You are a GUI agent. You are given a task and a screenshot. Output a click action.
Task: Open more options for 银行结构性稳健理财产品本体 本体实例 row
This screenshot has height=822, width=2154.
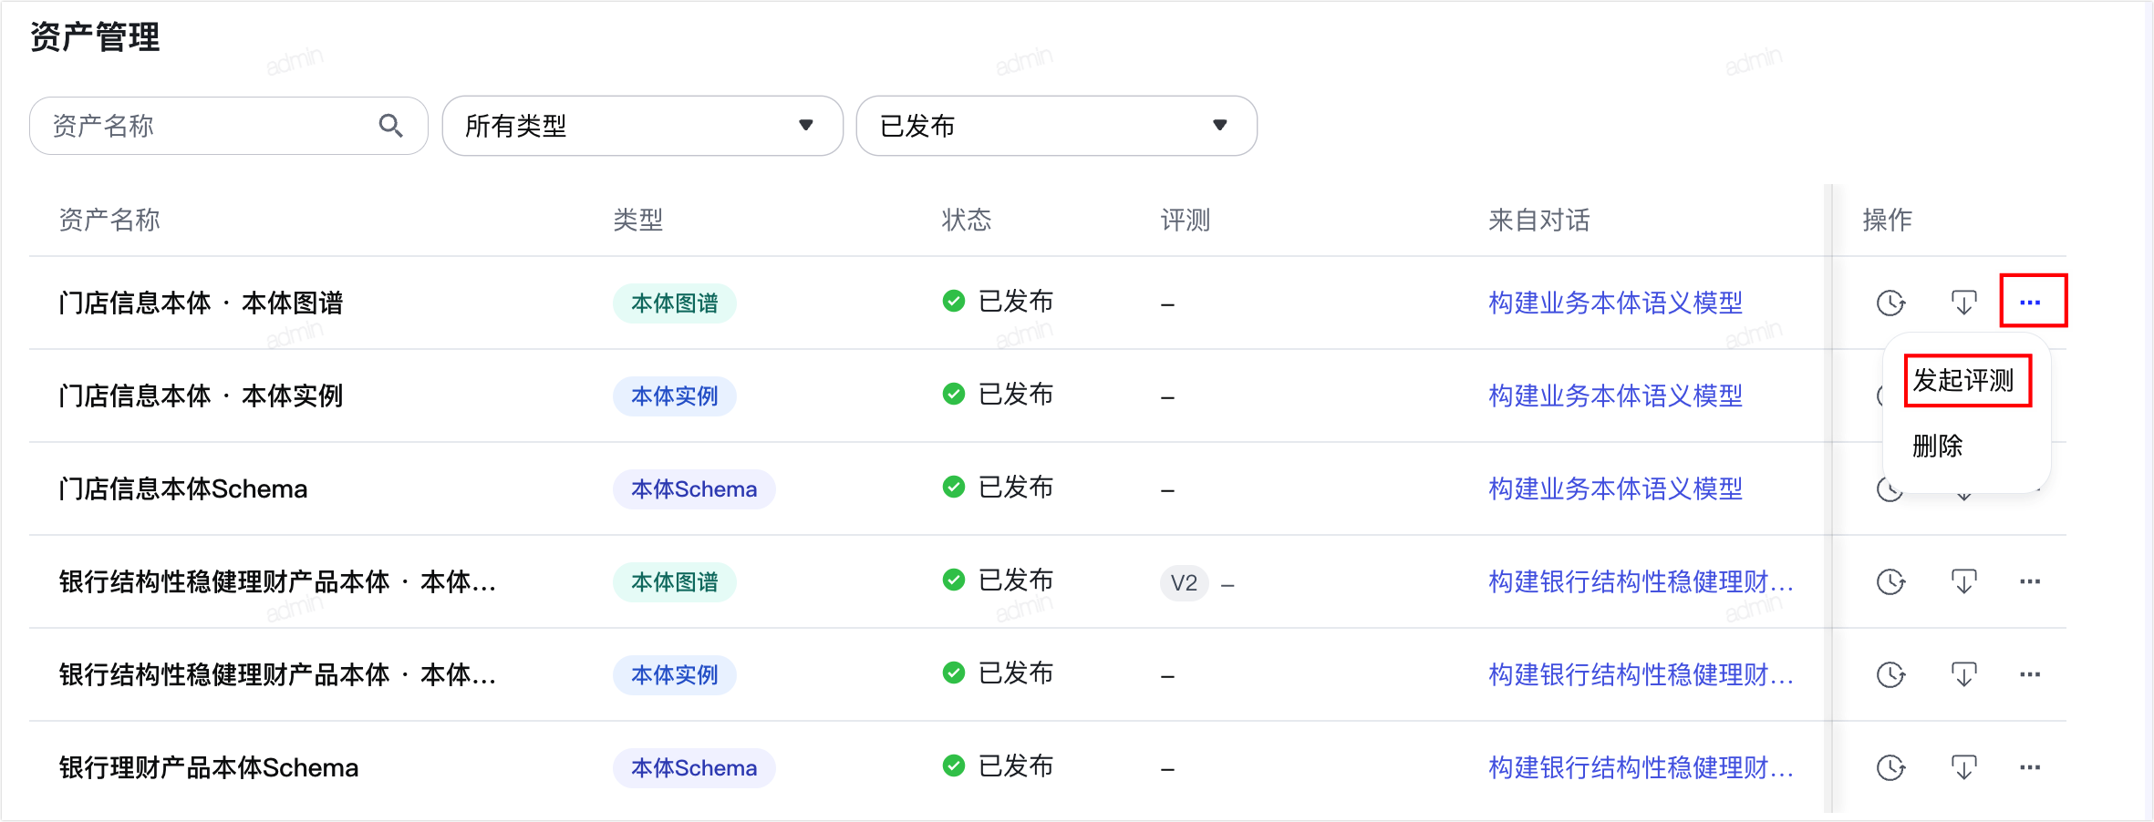[2030, 674]
